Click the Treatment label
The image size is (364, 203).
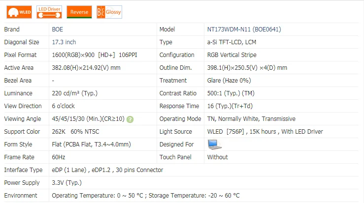click(x=173, y=81)
